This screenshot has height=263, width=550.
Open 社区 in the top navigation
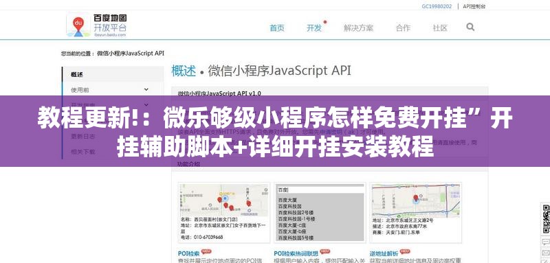[x=440, y=28]
